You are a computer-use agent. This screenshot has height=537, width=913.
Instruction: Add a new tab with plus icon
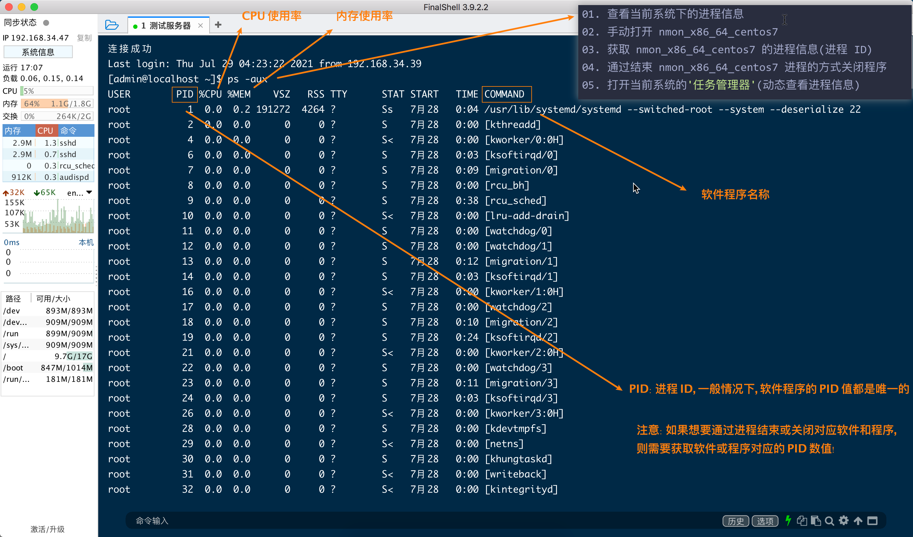pyautogui.click(x=218, y=25)
